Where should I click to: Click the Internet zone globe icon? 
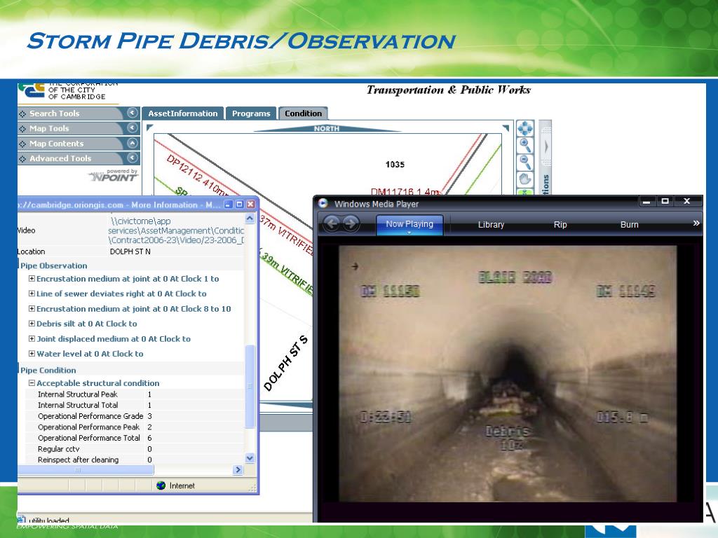coord(161,485)
